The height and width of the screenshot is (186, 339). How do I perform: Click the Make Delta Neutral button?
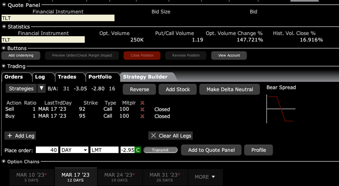pyautogui.click(x=230, y=89)
